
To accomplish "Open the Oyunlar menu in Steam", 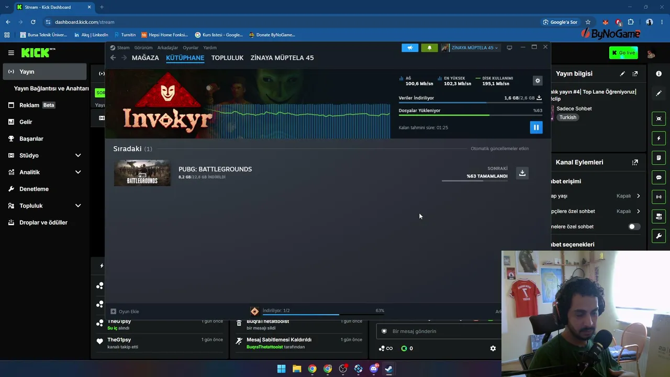I will [x=191, y=48].
